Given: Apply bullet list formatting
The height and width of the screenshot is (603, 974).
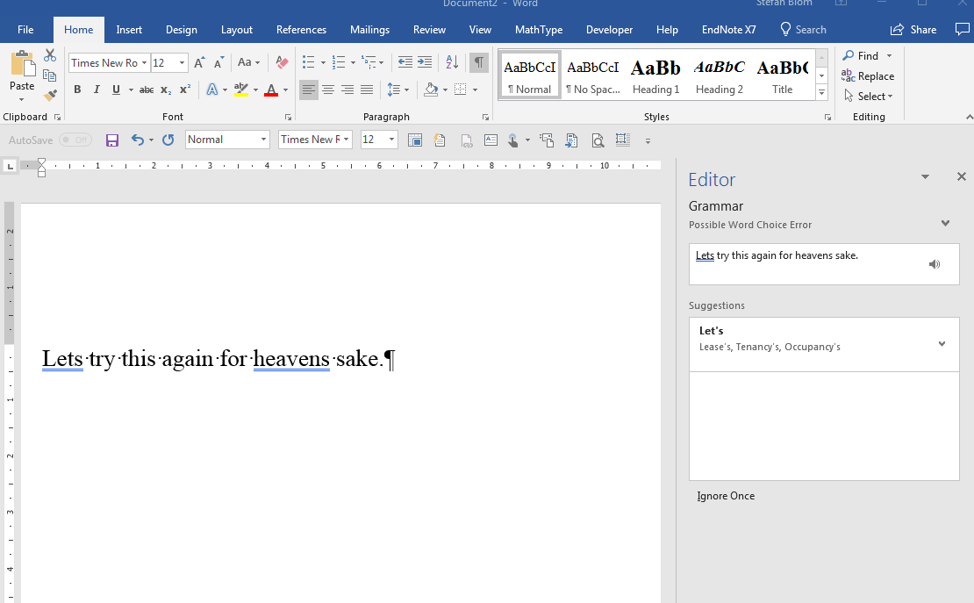Looking at the screenshot, I should point(308,62).
